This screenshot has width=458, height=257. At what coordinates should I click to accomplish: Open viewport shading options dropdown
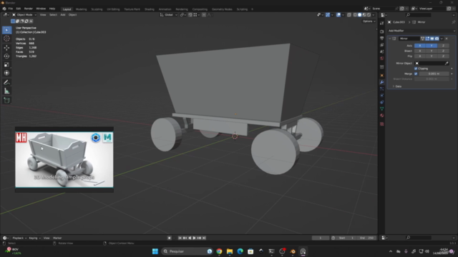(x=374, y=15)
